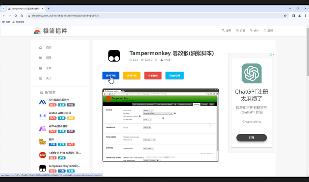309x182 pixels.
Task: View site information icon in address bar
Action: tap(29, 15)
